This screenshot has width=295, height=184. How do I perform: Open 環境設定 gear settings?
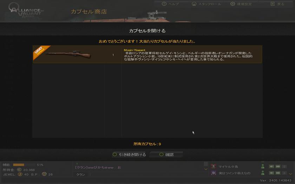pyautogui.click(x=233, y=4)
